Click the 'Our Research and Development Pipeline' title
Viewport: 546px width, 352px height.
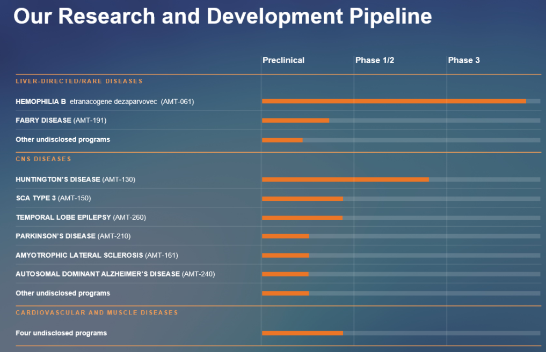pos(222,16)
